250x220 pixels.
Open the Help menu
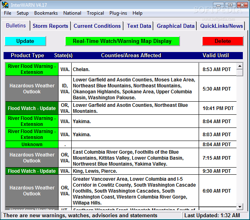click(x=137, y=13)
